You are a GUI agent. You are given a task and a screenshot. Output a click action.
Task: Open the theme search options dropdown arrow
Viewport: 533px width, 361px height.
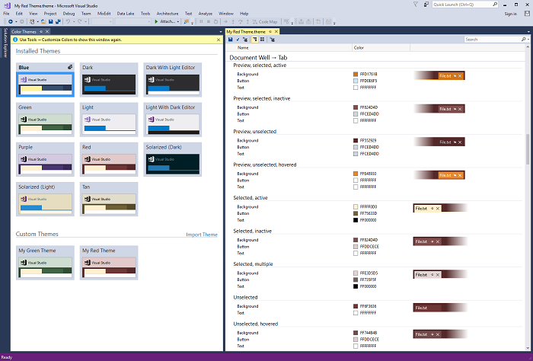[x=528, y=40]
